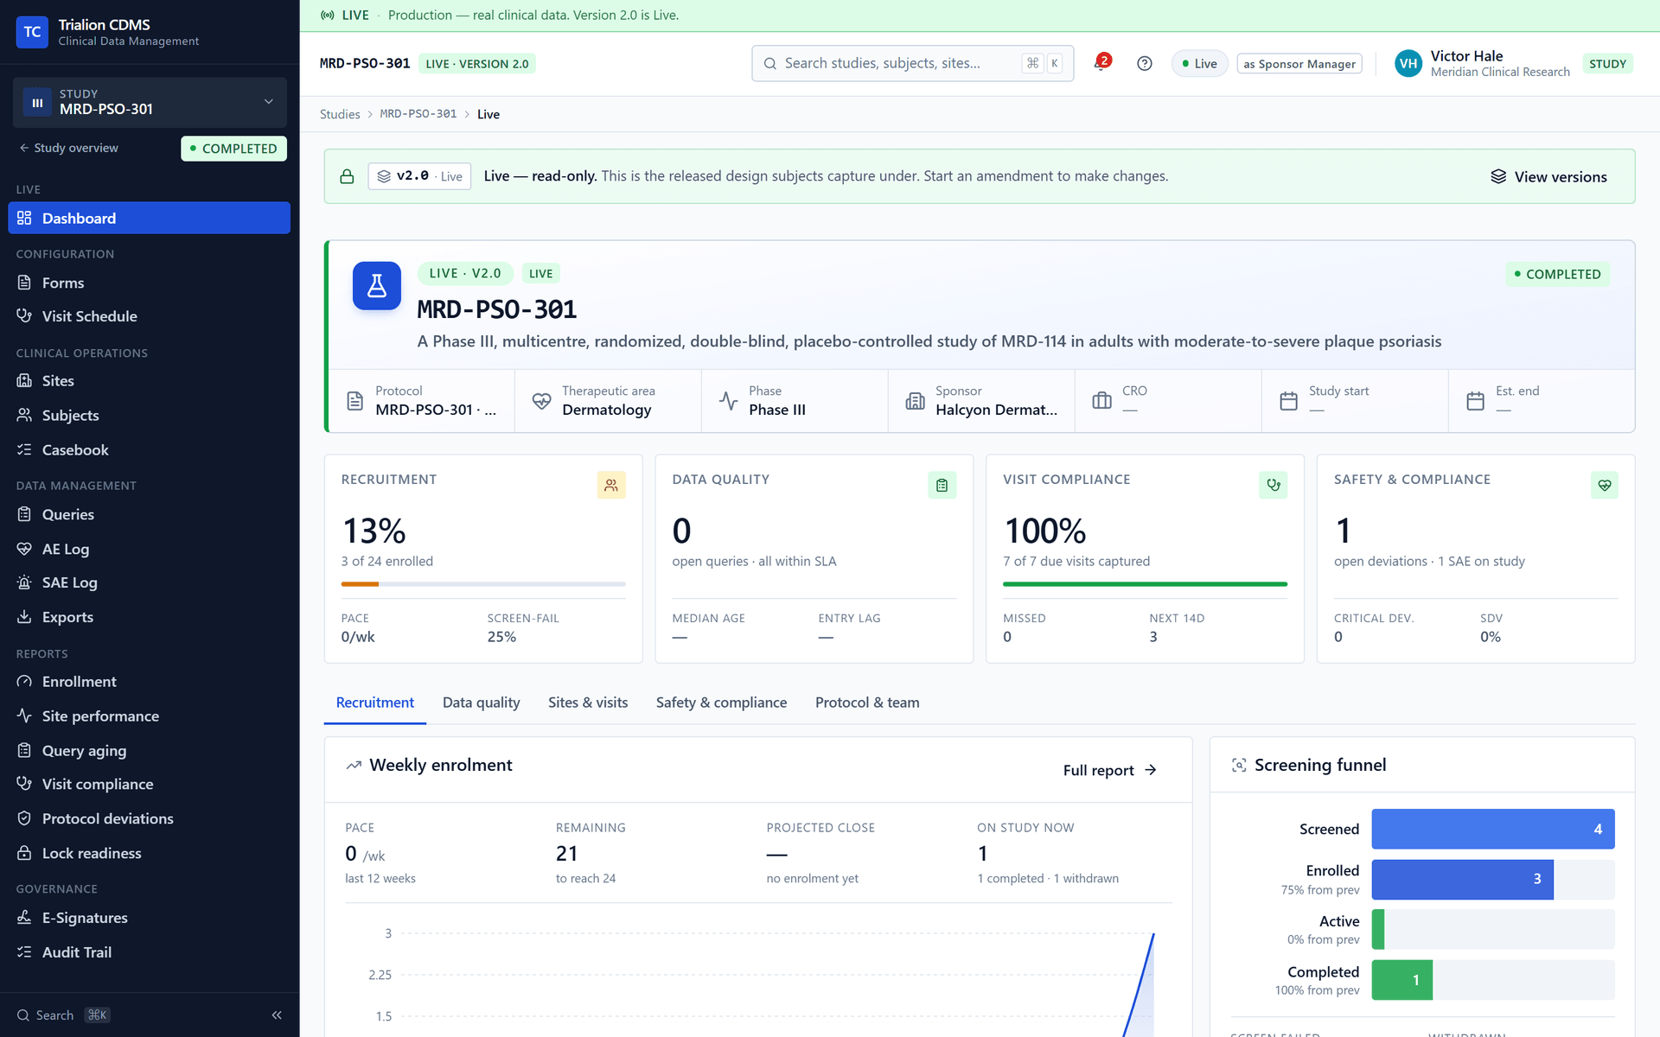Viewport: 1660px width, 1037px height.
Task: Select the Recruitment tab
Action: 374,703
